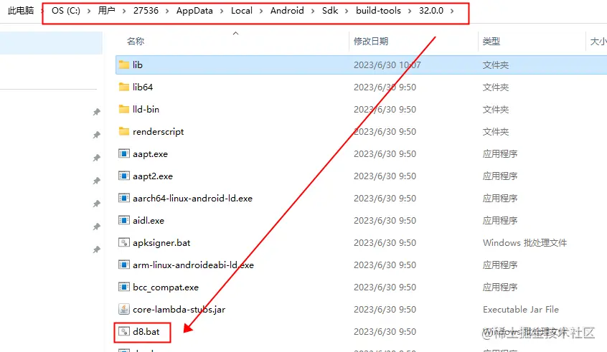Click the arm-linux-androideabi-ld.exe icon

124,265
